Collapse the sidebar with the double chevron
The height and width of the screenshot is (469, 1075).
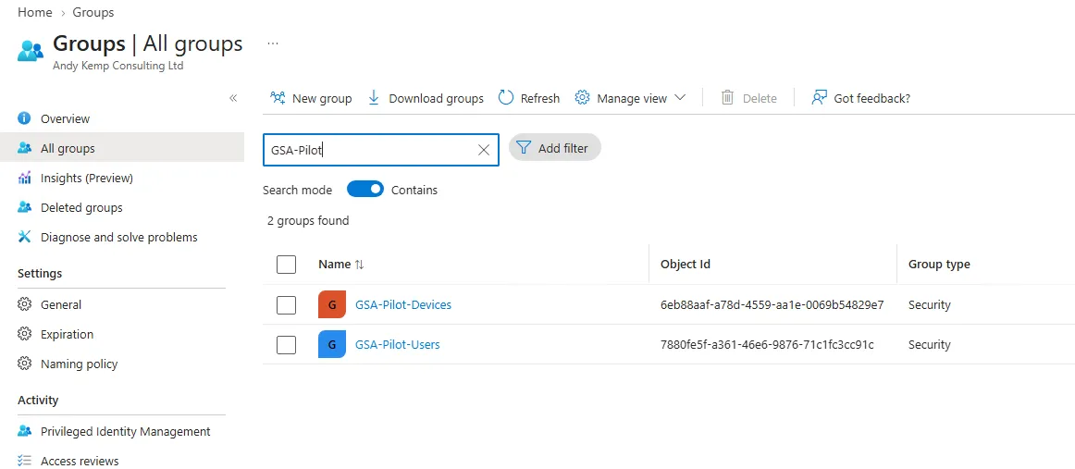click(233, 98)
